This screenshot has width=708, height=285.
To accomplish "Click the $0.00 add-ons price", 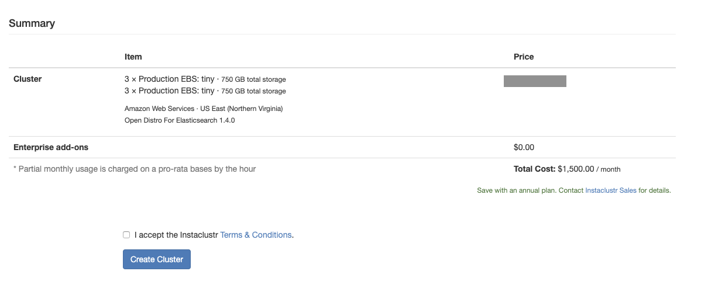I will 524,147.
